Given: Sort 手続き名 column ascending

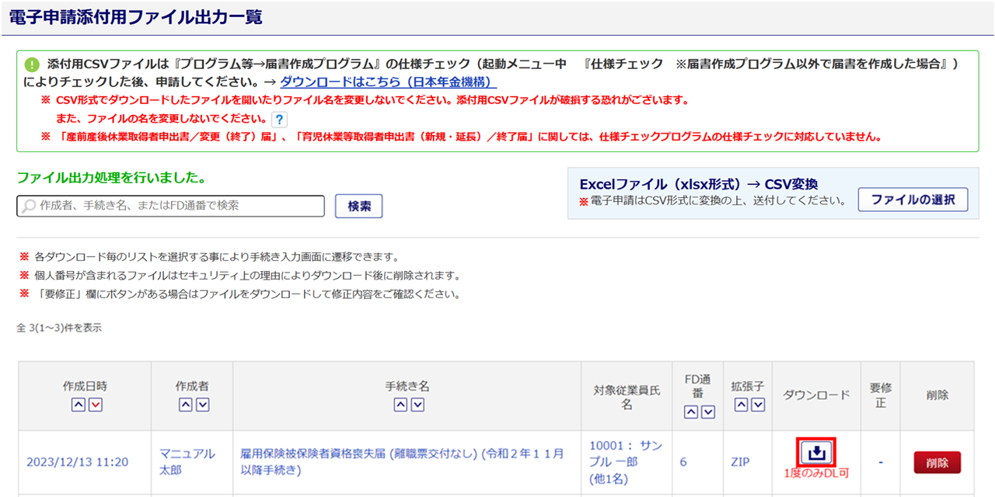Looking at the screenshot, I should point(400,405).
